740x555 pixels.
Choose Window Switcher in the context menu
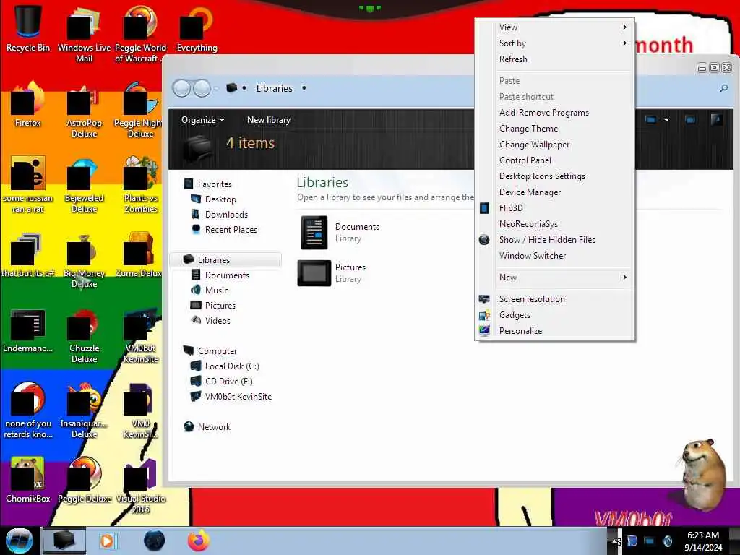(x=554, y=256)
